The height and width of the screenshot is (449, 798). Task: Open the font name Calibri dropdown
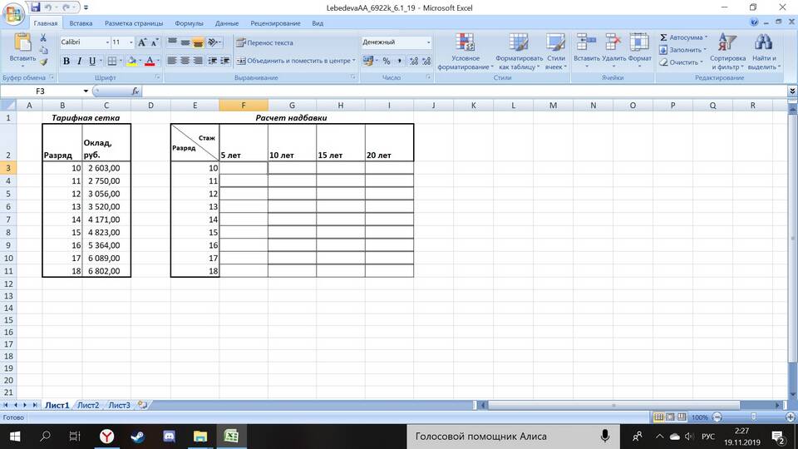tap(107, 42)
